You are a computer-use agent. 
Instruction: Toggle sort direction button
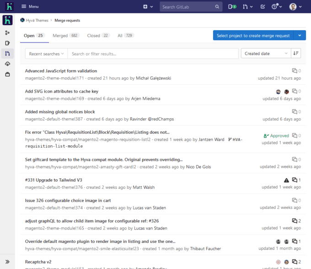[x=296, y=54]
